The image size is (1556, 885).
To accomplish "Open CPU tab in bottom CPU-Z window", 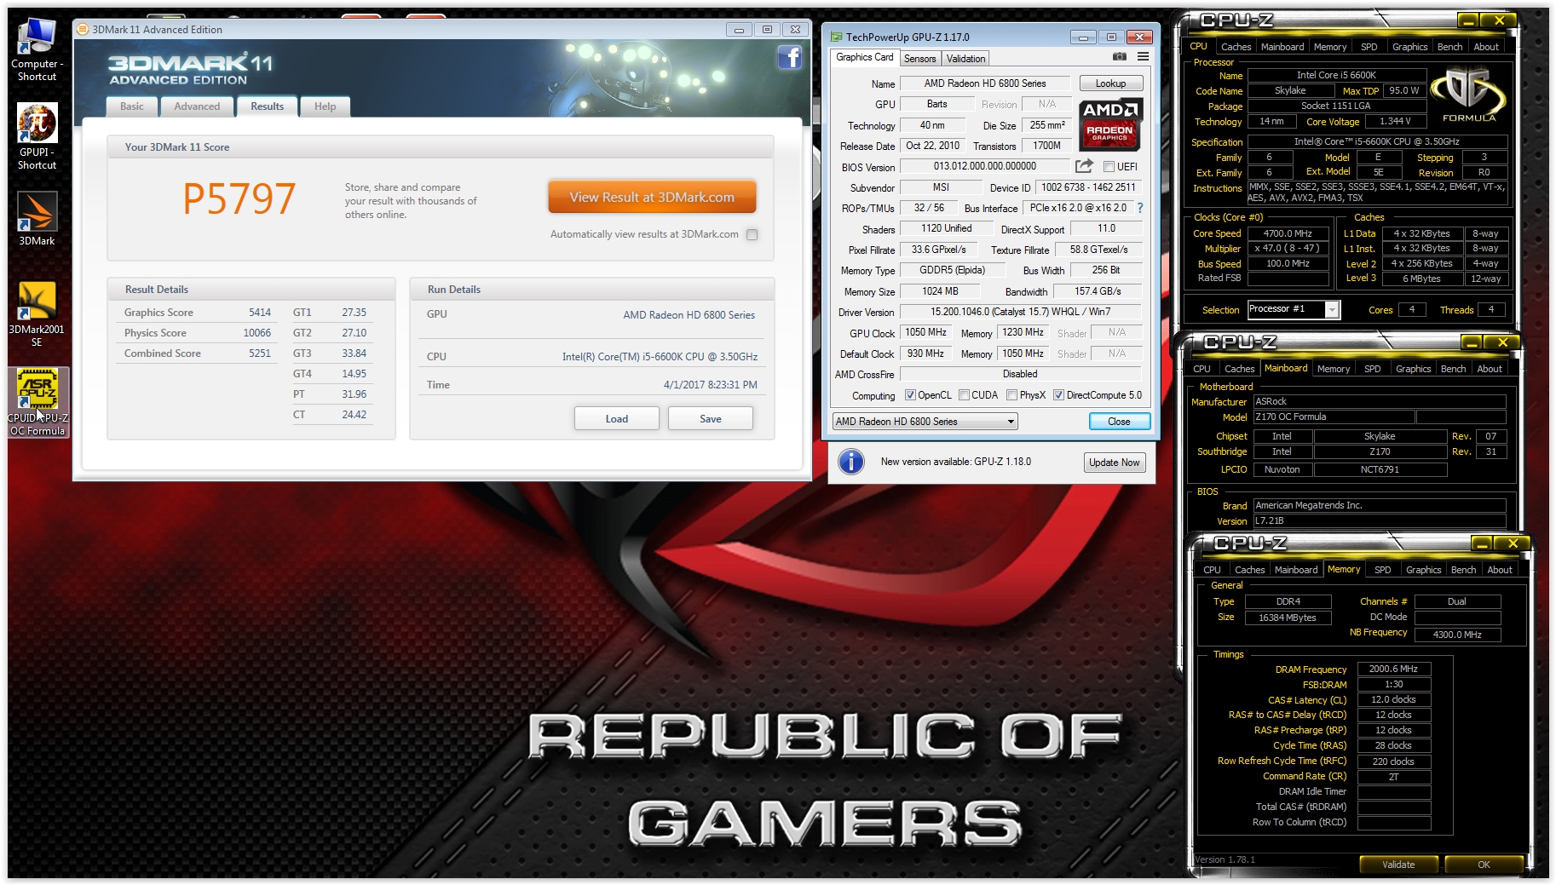I will pos(1212,570).
